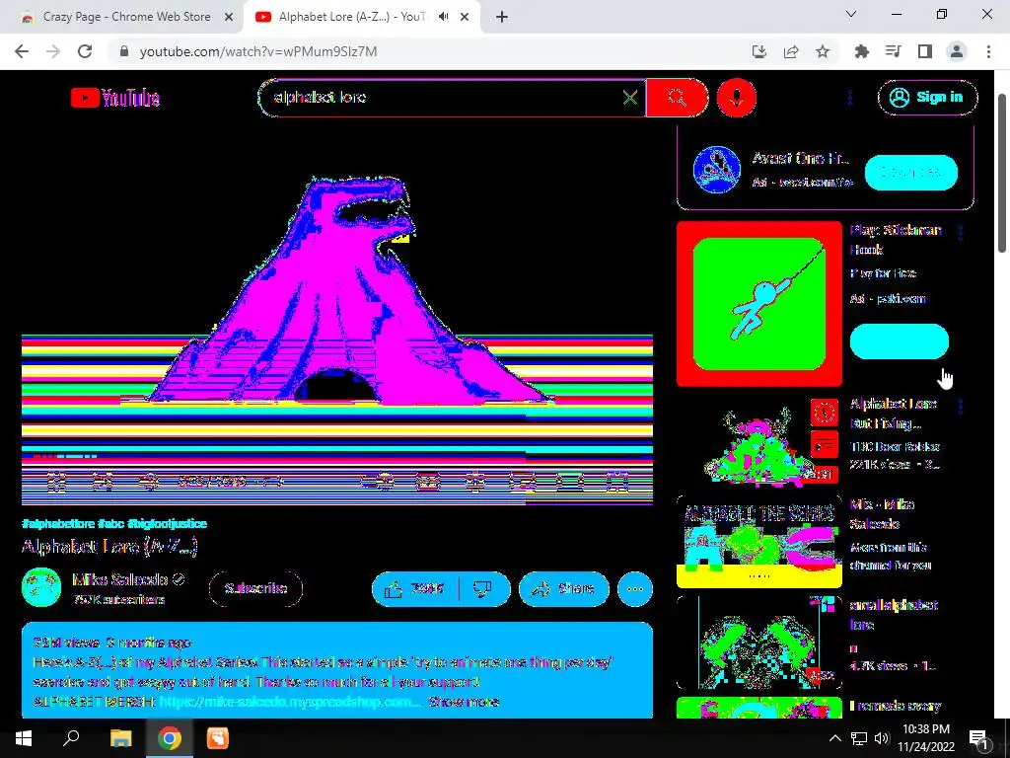Pause the video in player controls
Image resolution: width=1010 pixels, height=758 pixels.
pyautogui.click(x=55, y=481)
